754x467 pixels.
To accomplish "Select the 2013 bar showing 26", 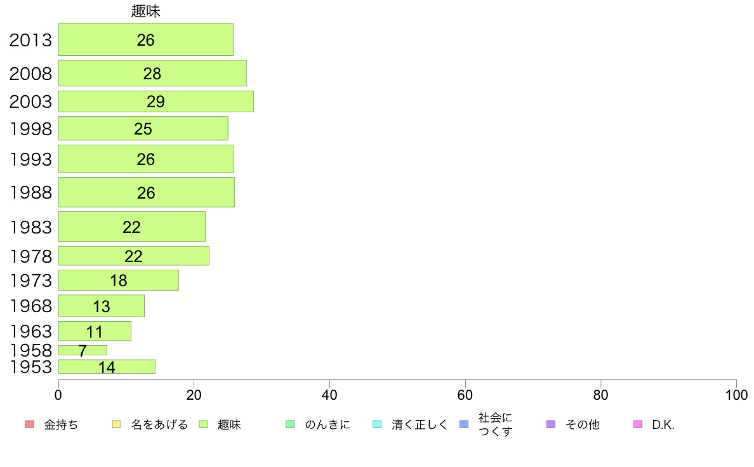I will click(146, 39).
